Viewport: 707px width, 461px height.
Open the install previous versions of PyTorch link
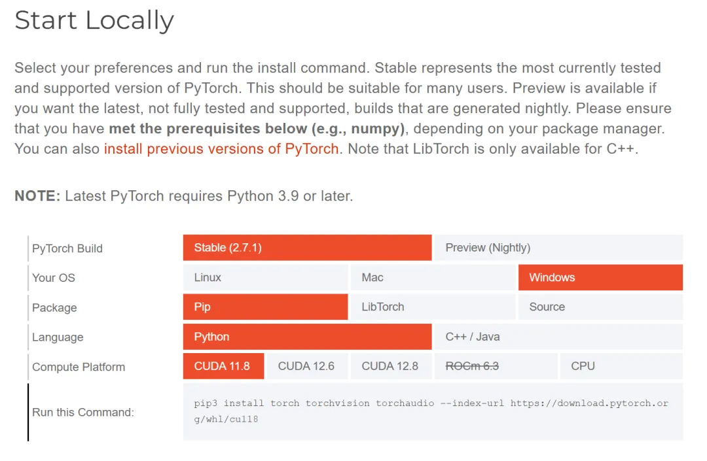point(221,148)
